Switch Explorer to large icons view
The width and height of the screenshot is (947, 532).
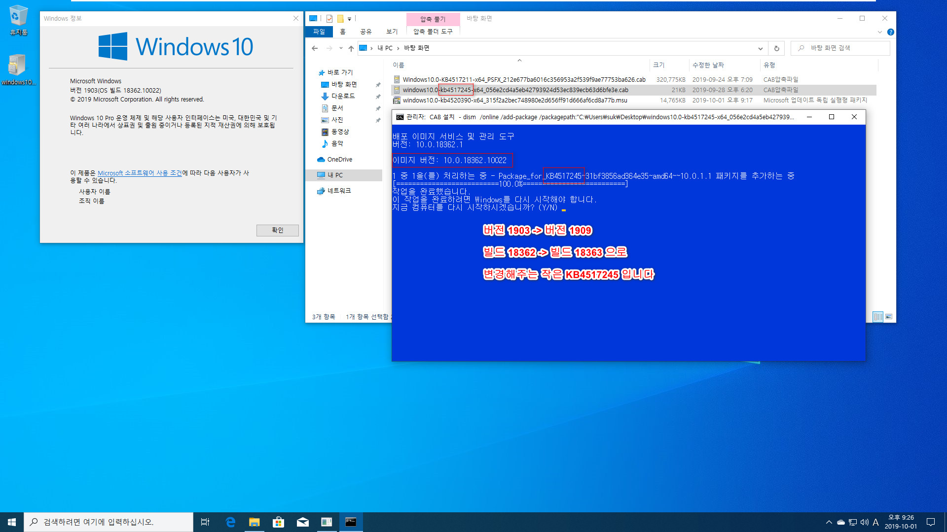(x=888, y=317)
